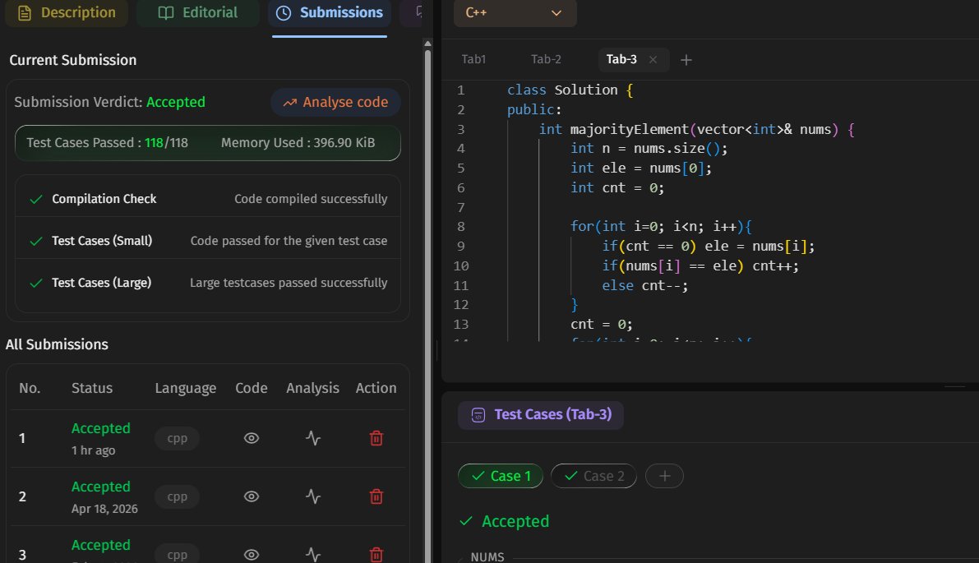Click the All Submissions heading
The height and width of the screenshot is (563, 979).
pos(57,344)
